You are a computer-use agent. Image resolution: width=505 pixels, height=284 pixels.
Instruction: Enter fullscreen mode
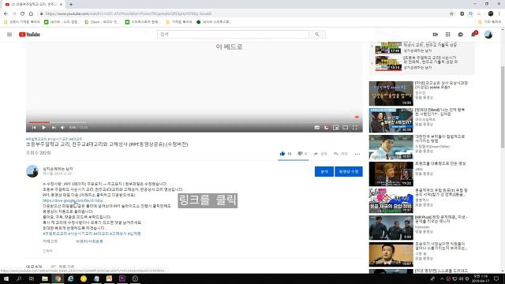354,128
